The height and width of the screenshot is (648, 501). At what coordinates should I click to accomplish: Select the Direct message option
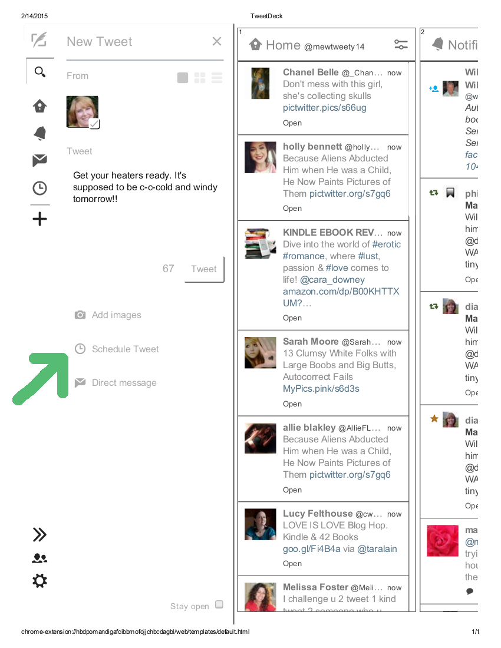pos(116,383)
